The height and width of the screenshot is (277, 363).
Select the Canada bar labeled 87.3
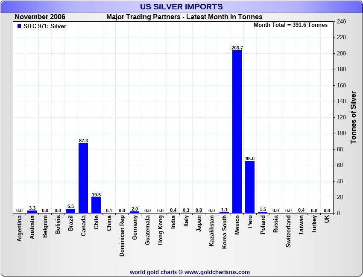pyautogui.click(x=83, y=178)
